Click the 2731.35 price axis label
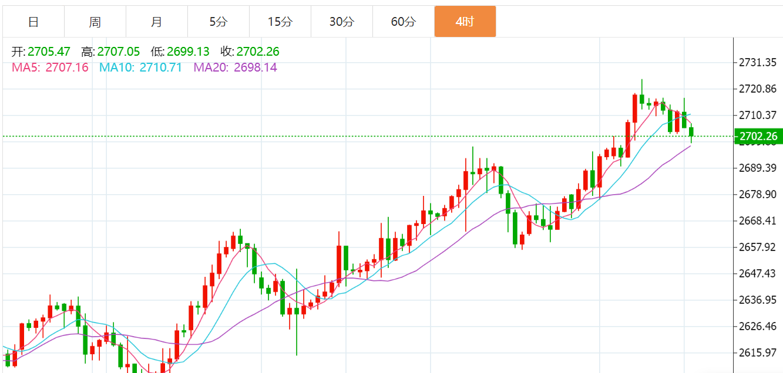This screenshot has width=783, height=373. 758,62
